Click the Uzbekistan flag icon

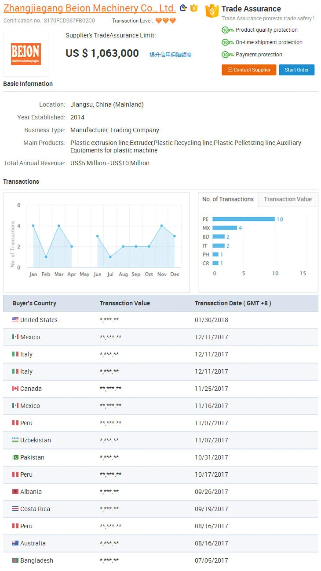tap(15, 440)
